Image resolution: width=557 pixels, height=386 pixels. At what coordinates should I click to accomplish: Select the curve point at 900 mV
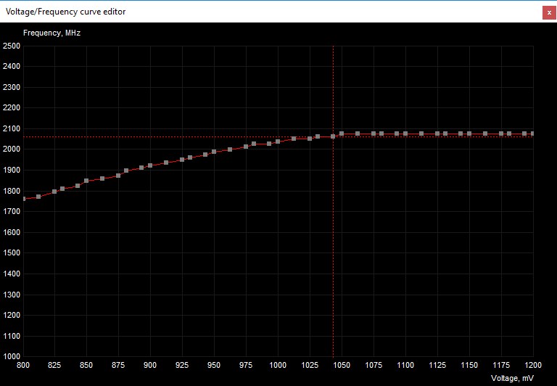150,165
